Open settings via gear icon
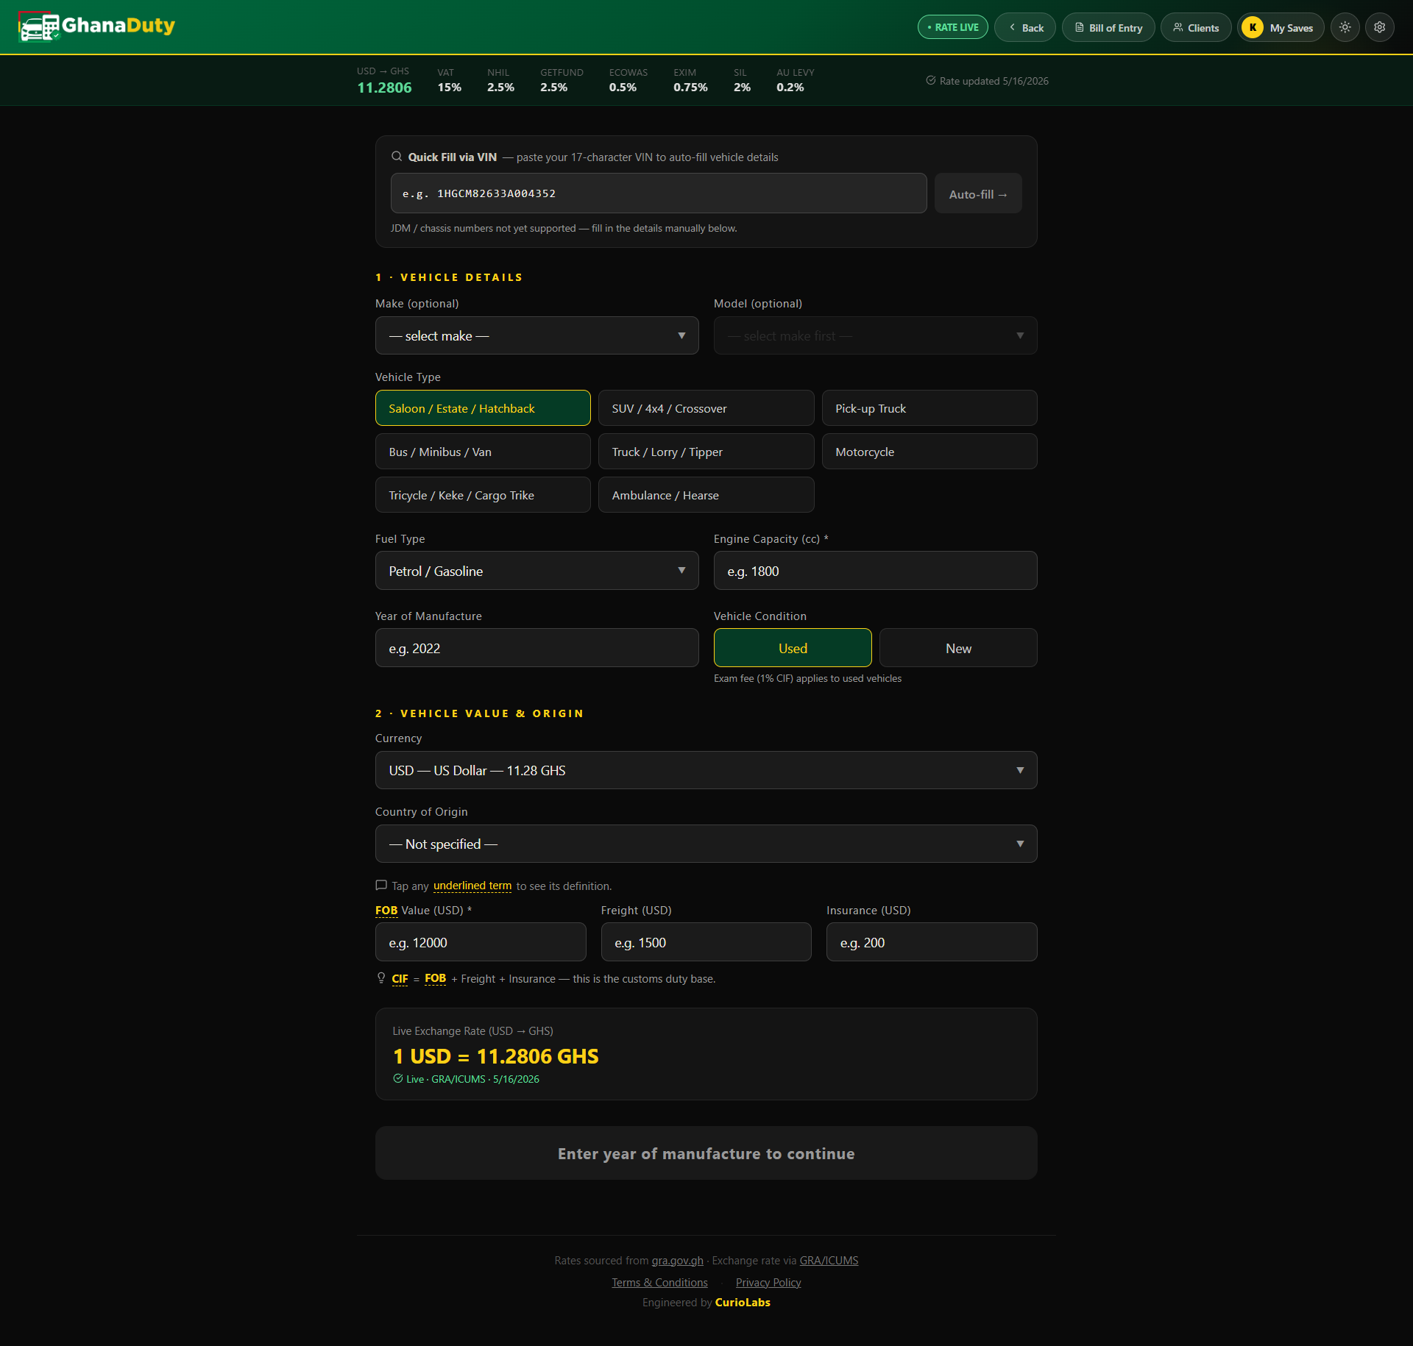This screenshot has width=1413, height=1346. 1379,27
